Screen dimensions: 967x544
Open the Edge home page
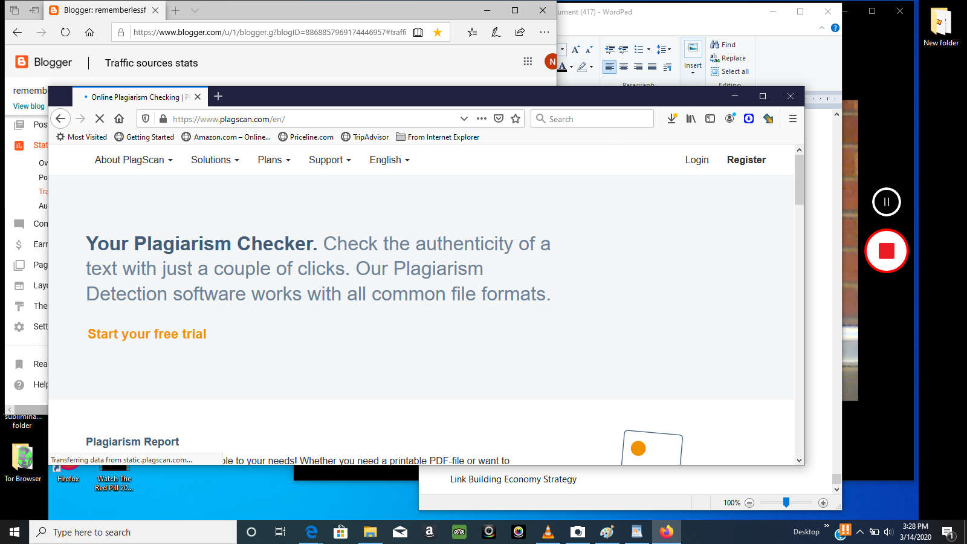(x=89, y=32)
